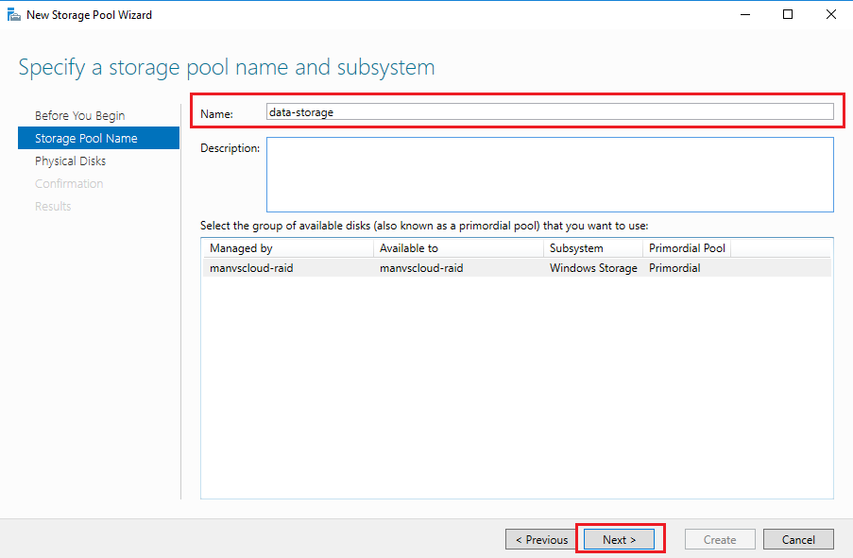Go to the Before You Begin step
Screen dimensions: 853x558
[80, 116]
